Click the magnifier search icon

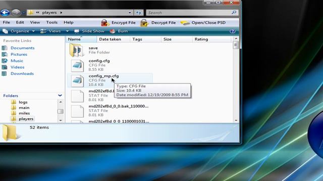point(234,13)
